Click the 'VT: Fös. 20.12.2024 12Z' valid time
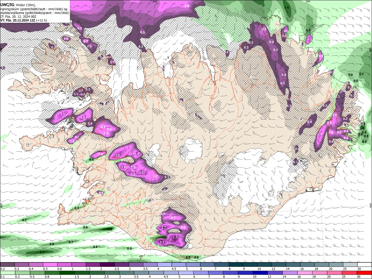The height and width of the screenshot is (279, 372). click(x=18, y=20)
